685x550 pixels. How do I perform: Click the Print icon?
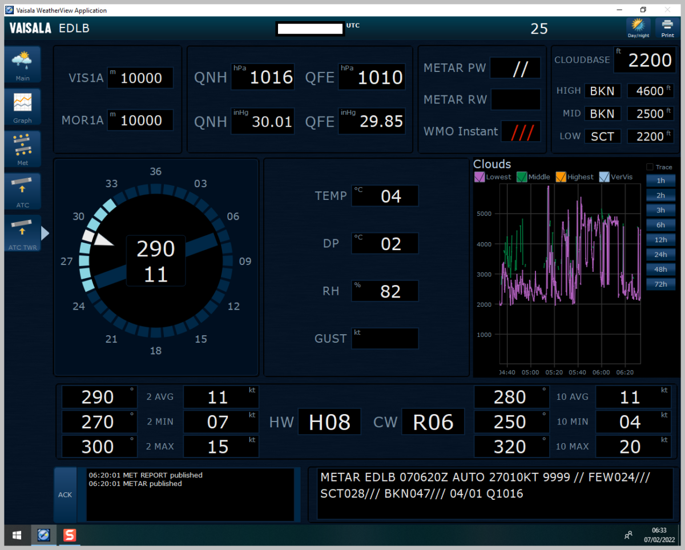[x=667, y=27]
